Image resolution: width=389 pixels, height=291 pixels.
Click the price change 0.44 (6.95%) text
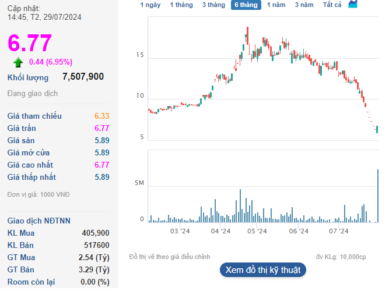51,62
